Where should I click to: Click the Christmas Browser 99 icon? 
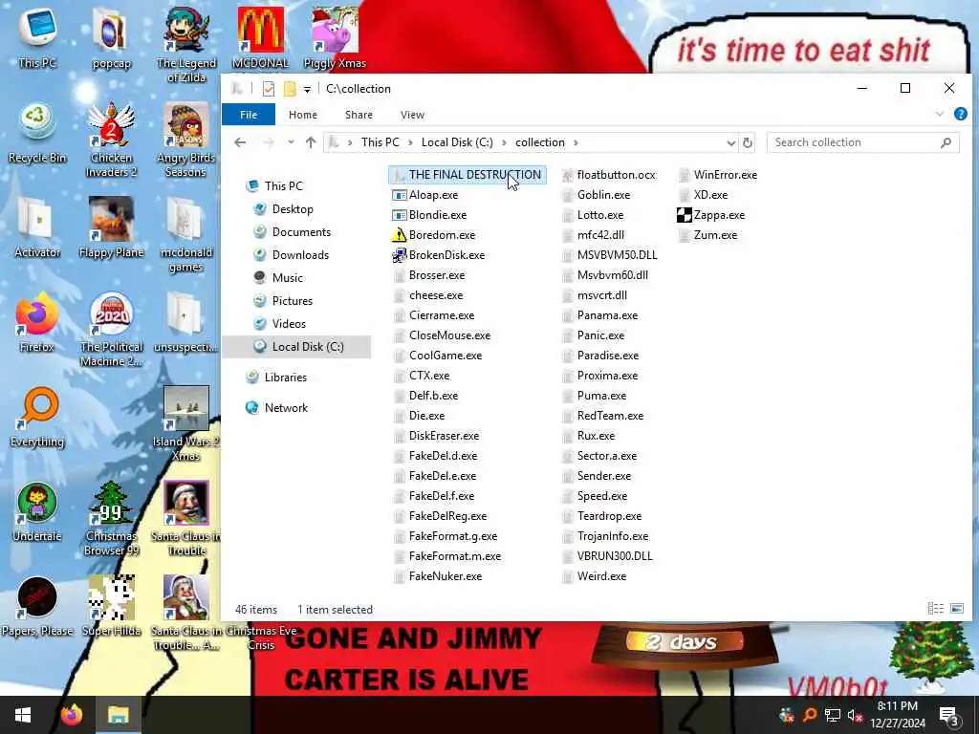click(111, 518)
